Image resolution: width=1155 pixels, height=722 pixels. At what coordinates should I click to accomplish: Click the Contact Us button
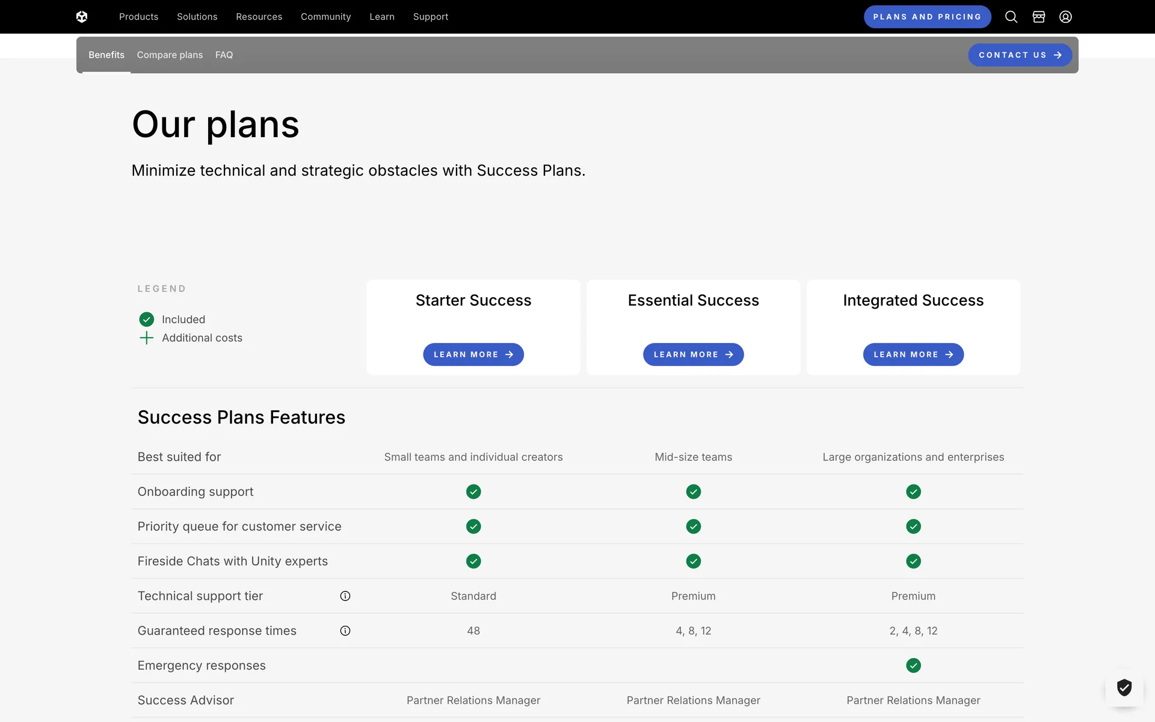1020,55
